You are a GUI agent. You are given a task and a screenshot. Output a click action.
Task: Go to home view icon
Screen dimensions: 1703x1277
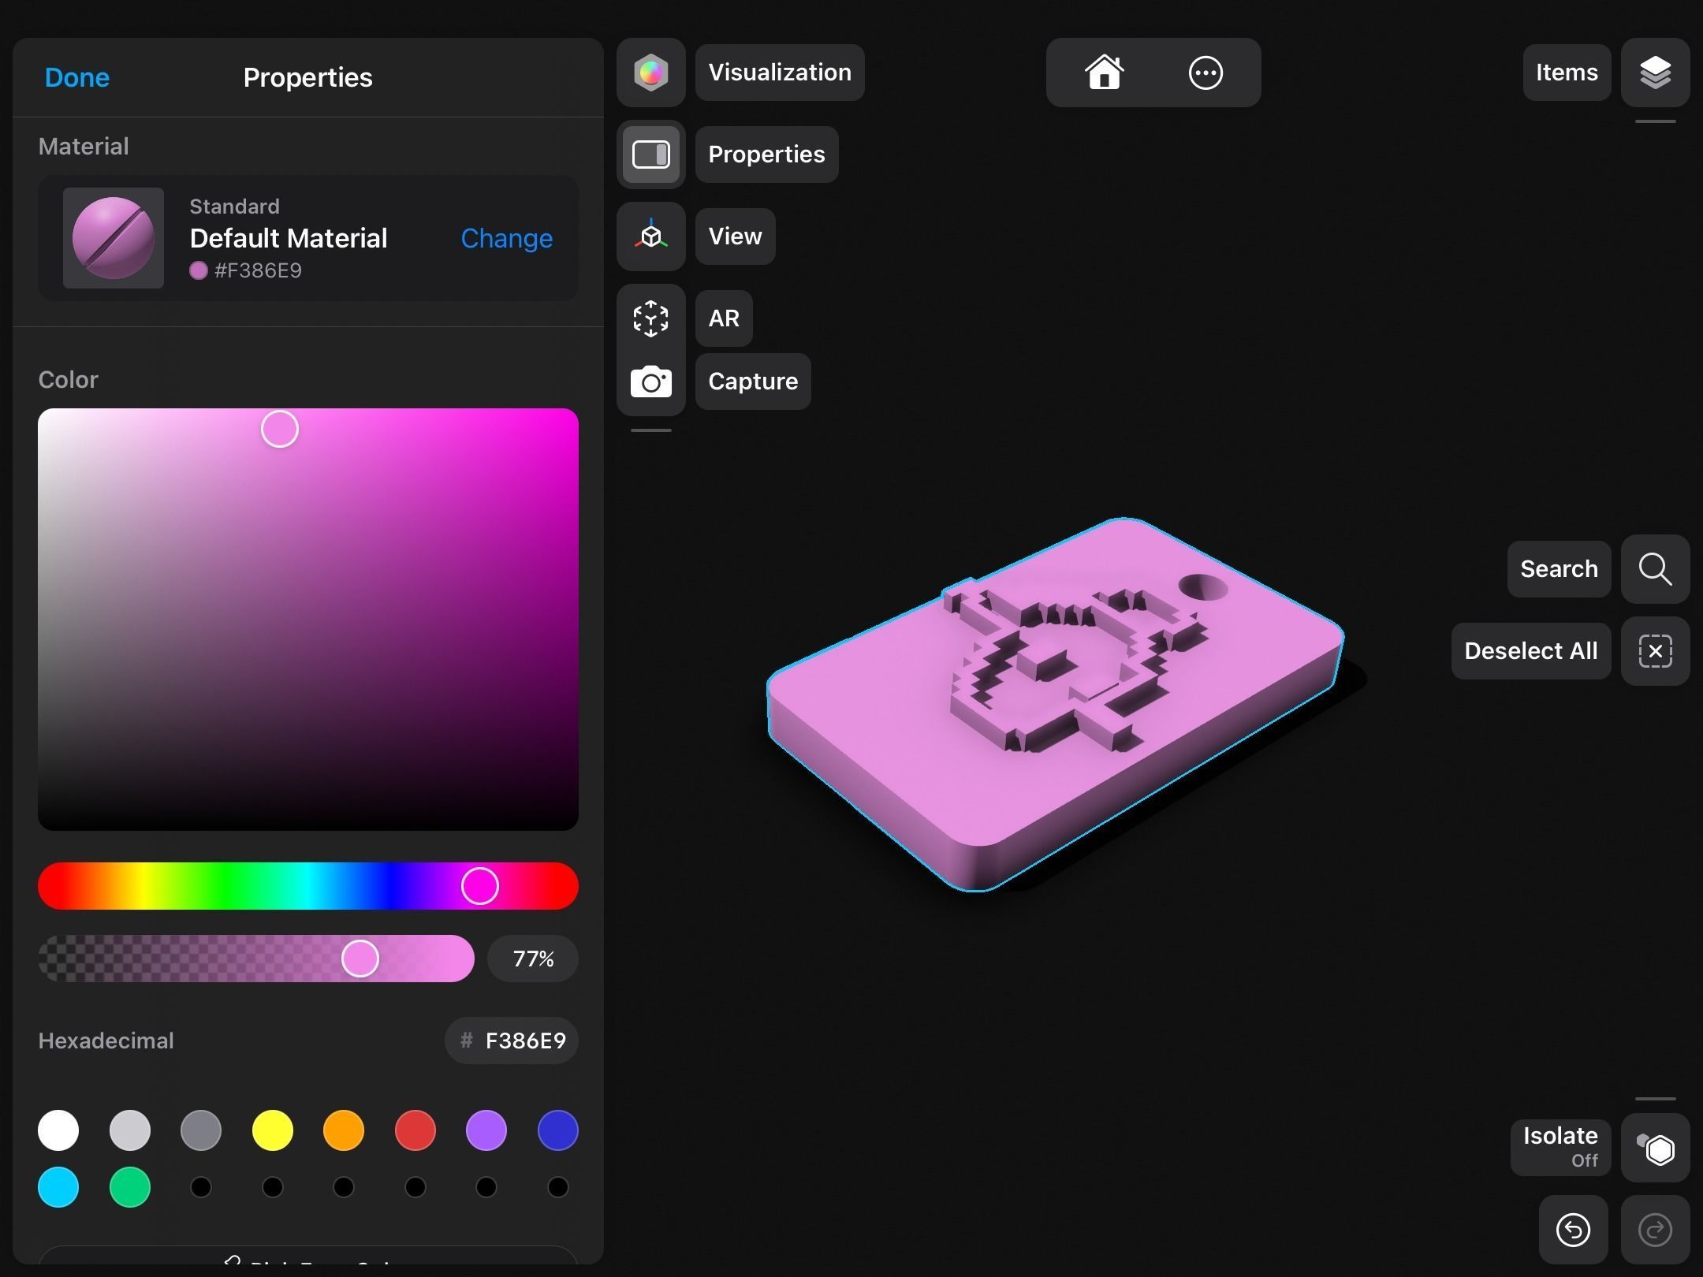click(x=1104, y=73)
